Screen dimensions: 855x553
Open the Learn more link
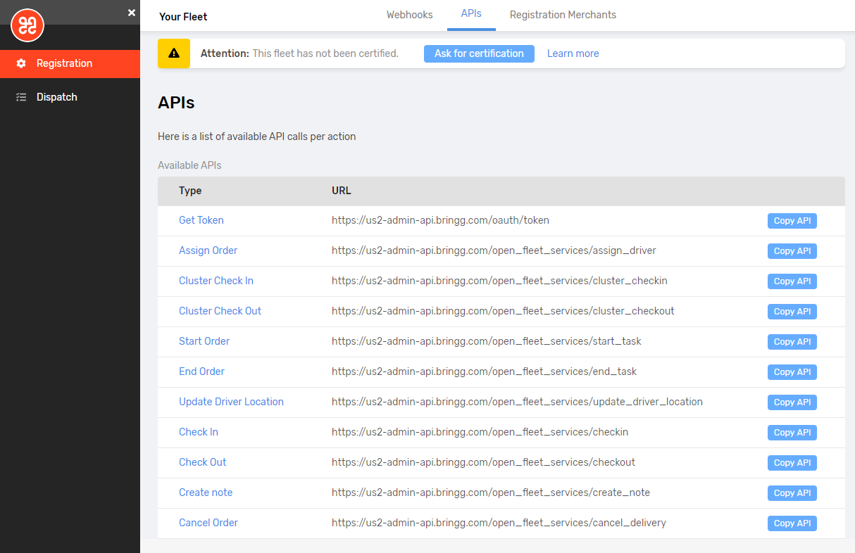point(573,53)
